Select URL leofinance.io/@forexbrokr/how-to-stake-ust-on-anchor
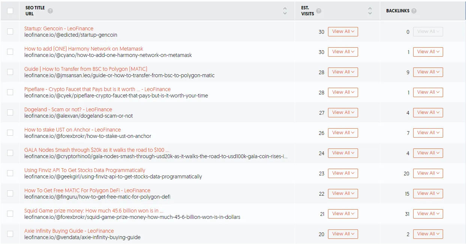 click(x=88, y=136)
